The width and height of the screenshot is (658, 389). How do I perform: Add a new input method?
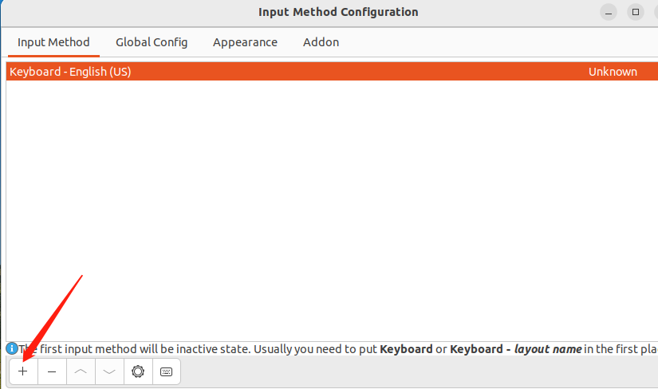[x=23, y=371]
